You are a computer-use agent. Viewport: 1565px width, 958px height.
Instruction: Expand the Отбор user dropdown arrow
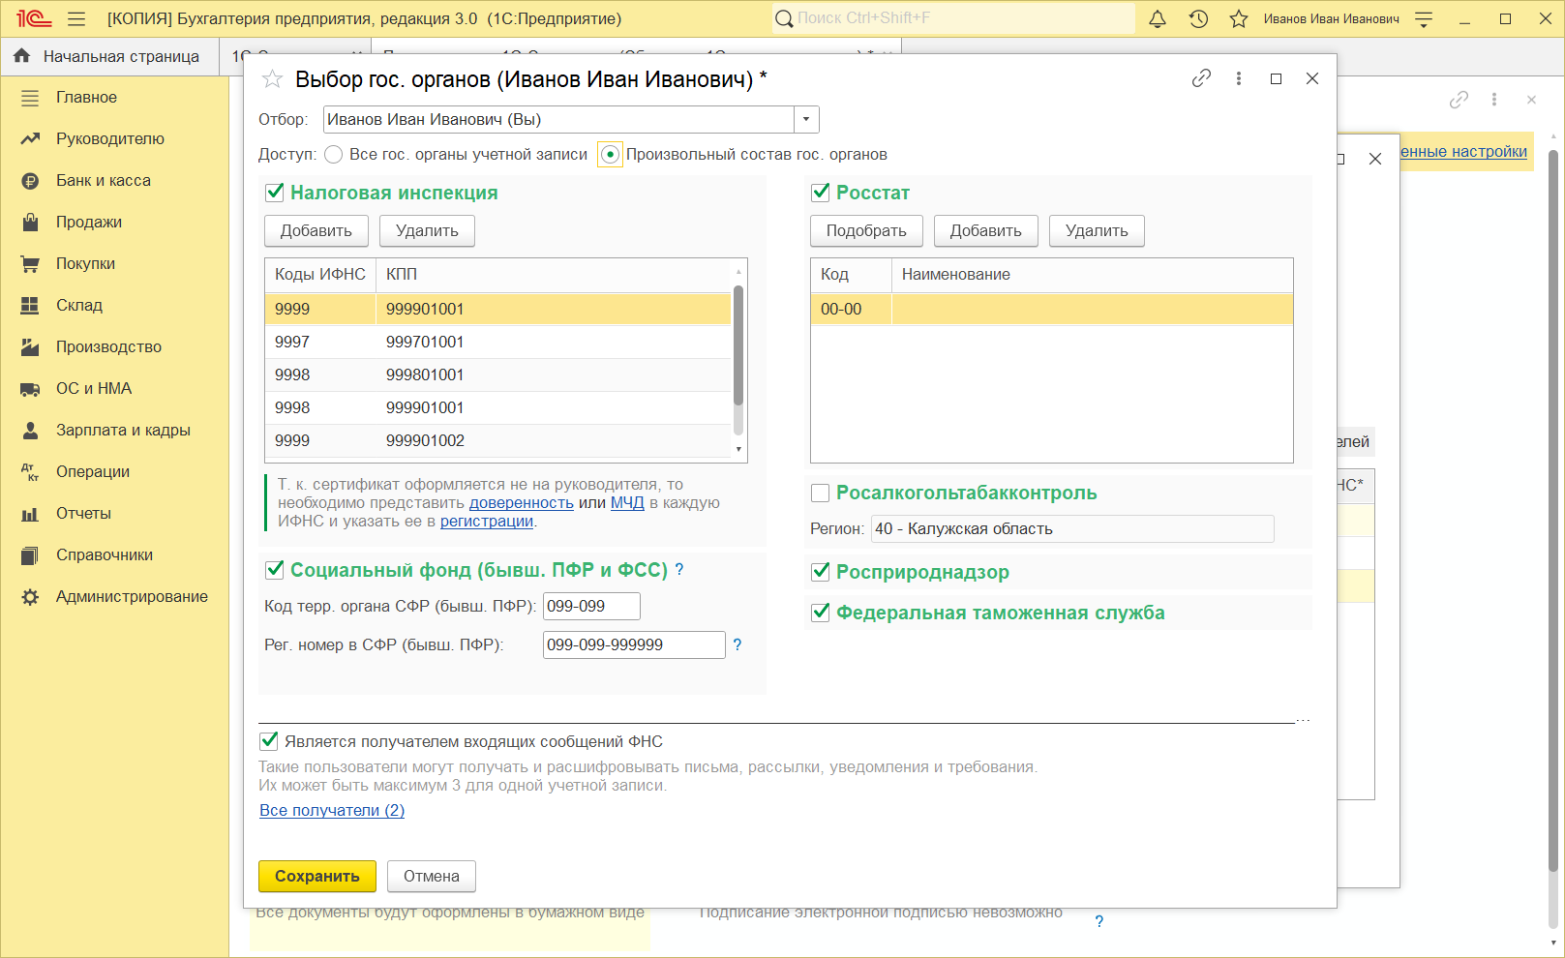(807, 120)
